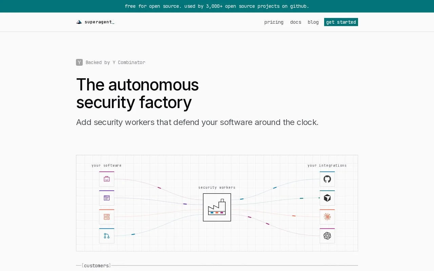Click the superagent_ brand name

[99, 22]
